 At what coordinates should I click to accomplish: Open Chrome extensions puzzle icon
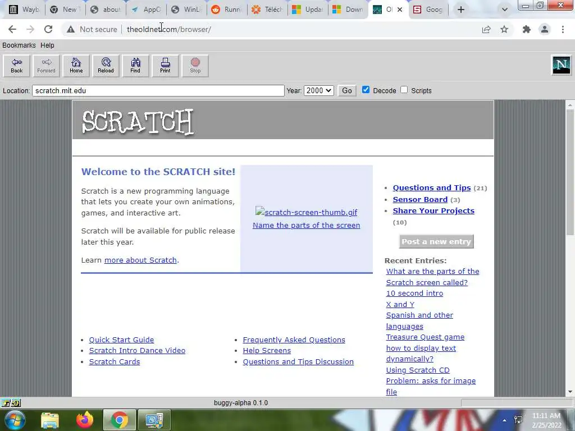tap(527, 29)
